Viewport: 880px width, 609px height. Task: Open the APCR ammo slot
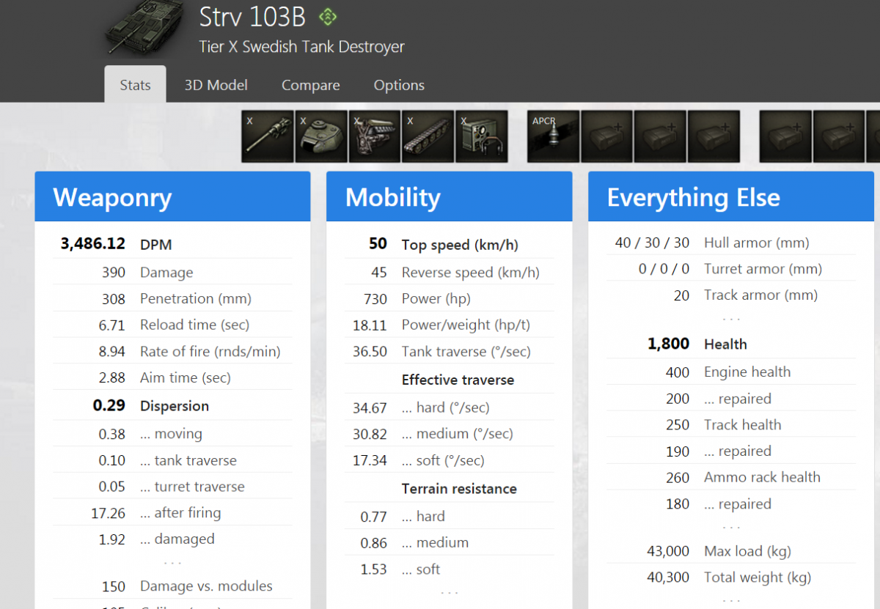[x=554, y=136]
